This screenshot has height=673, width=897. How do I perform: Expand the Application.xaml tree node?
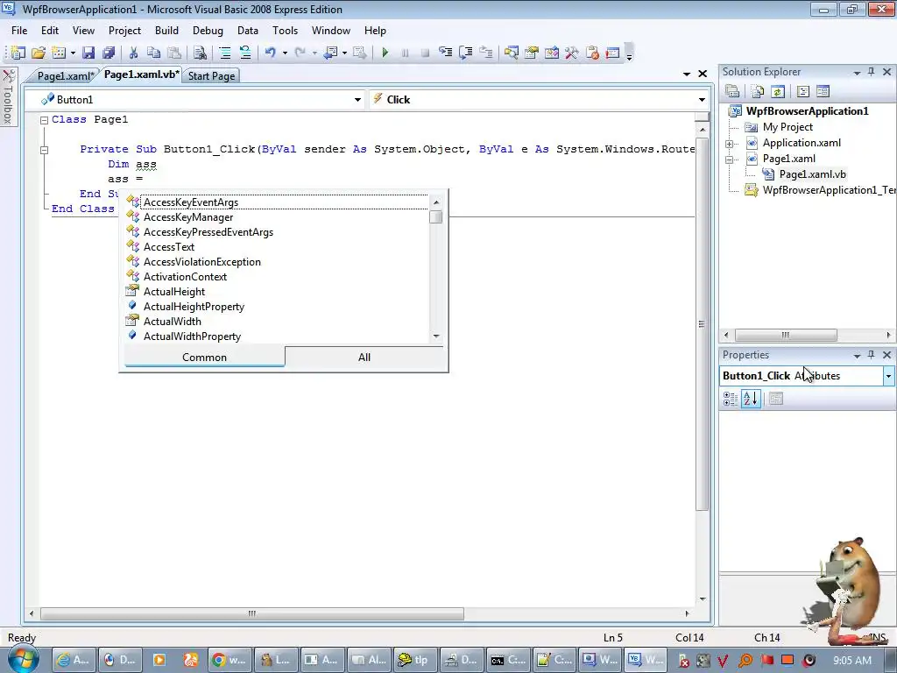pyautogui.click(x=730, y=144)
